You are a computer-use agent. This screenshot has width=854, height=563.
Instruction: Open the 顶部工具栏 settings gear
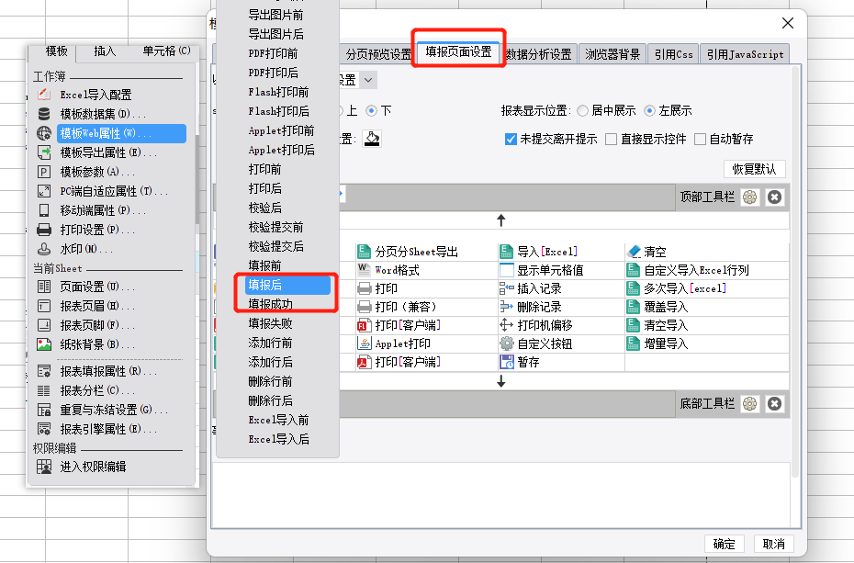[x=750, y=197]
